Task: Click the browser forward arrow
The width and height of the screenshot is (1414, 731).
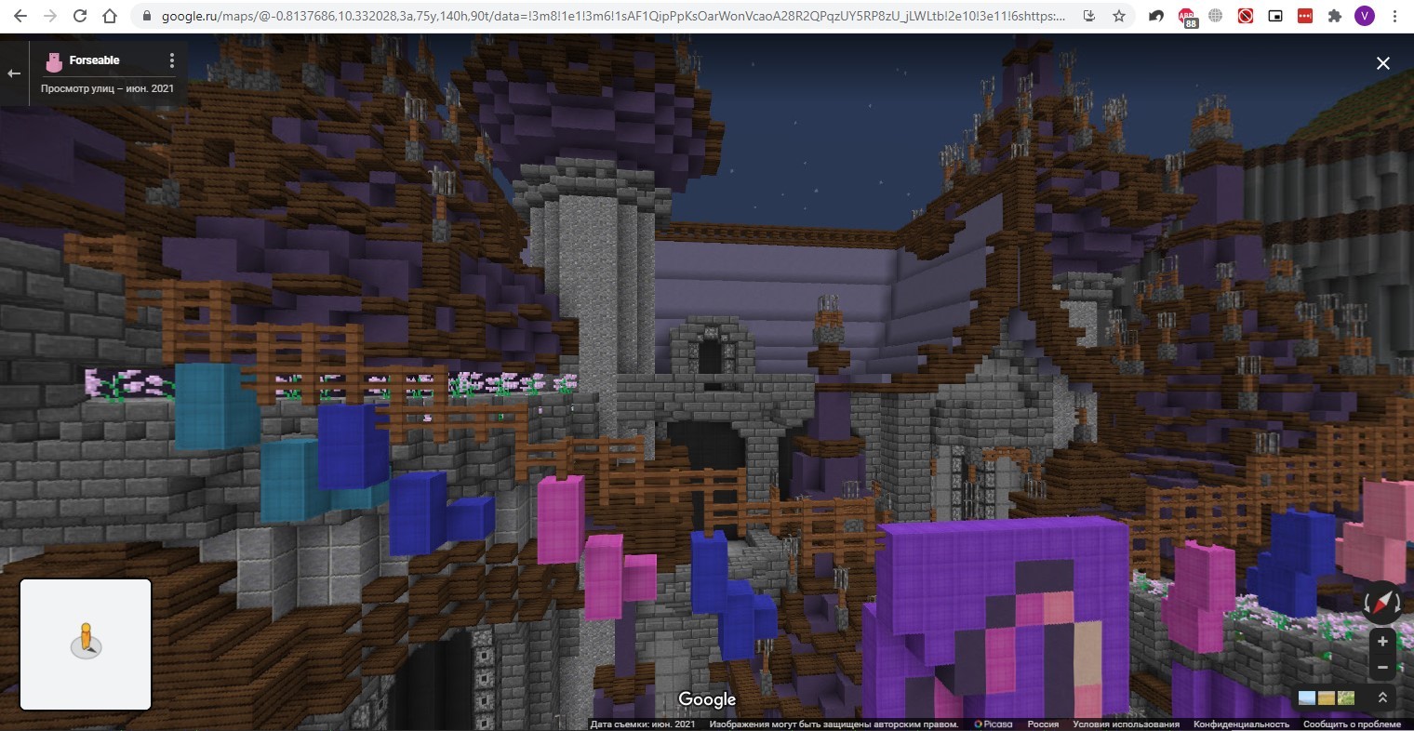Action: 50,16
